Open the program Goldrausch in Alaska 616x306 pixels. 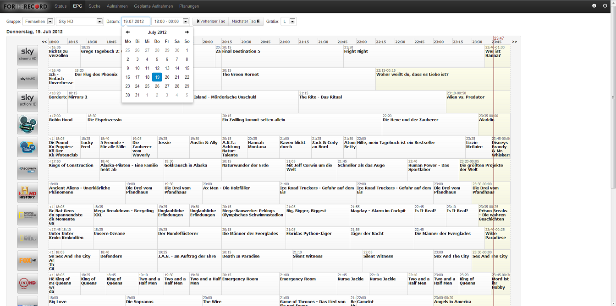(192, 170)
